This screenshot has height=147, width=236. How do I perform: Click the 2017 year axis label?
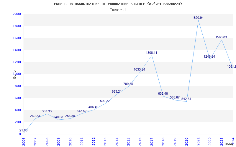click(152, 141)
